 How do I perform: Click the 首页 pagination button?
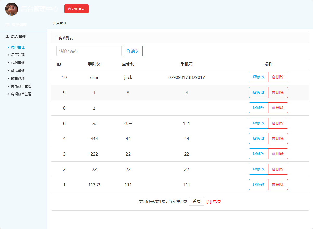[x=197, y=201]
